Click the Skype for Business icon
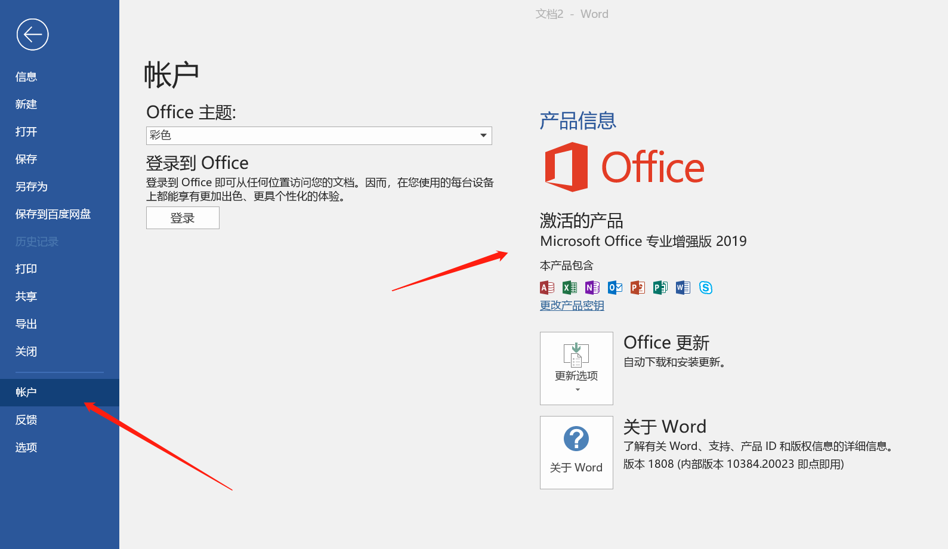 coord(706,288)
